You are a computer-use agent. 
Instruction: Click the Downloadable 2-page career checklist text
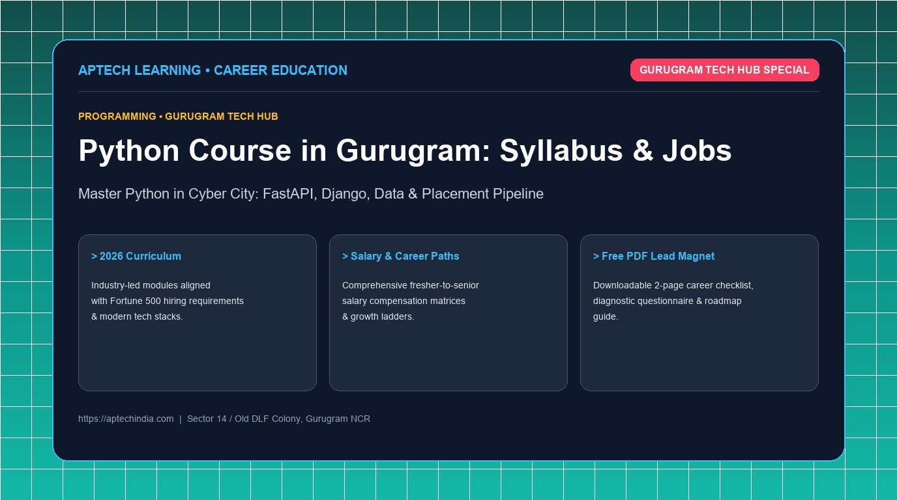click(x=673, y=301)
